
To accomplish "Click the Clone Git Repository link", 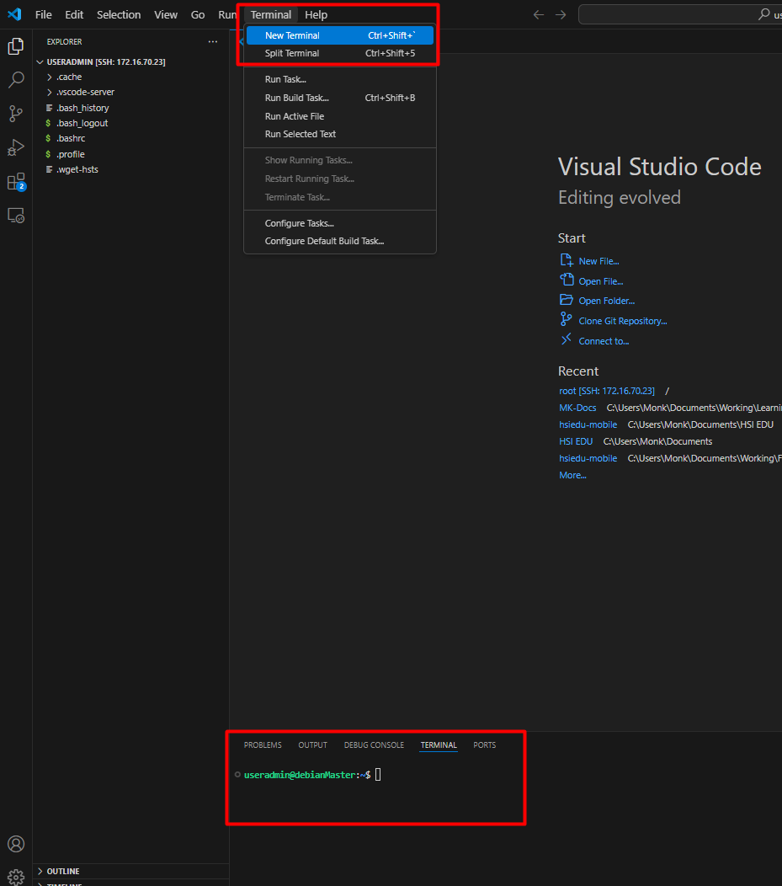I will (622, 321).
